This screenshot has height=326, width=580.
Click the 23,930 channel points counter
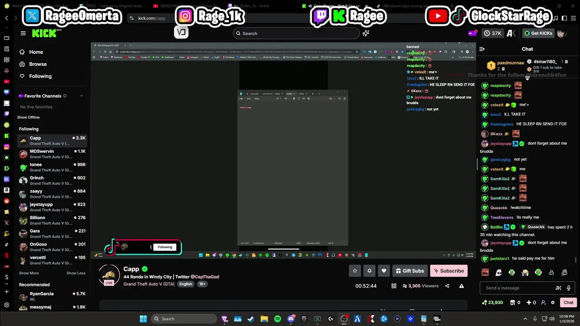493,302
